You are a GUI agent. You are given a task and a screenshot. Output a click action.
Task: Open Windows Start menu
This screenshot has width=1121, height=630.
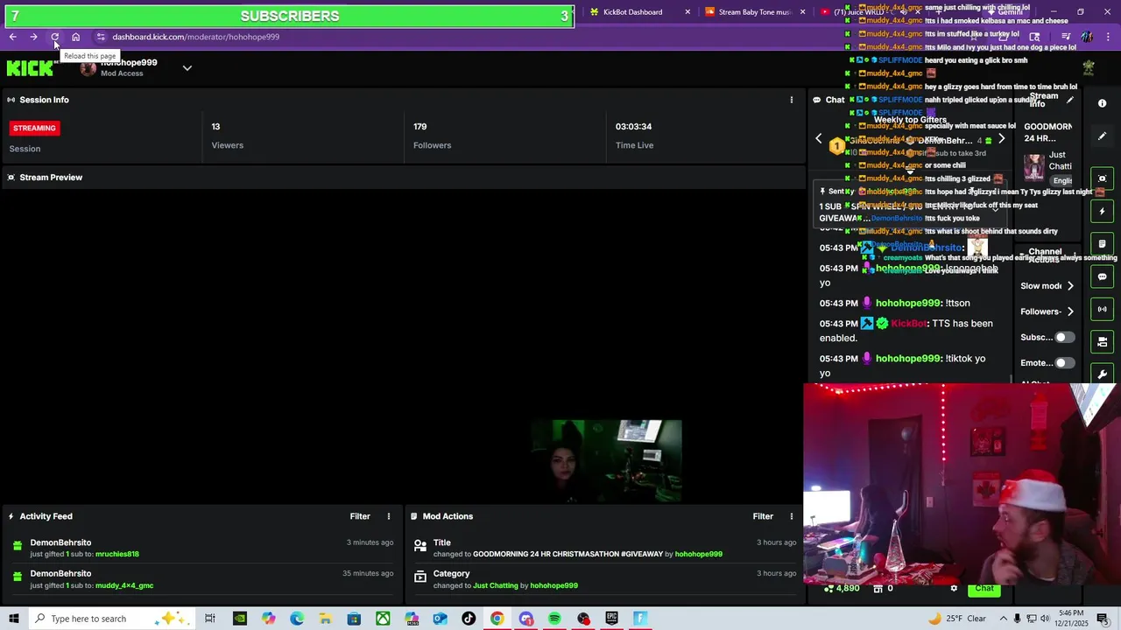click(13, 619)
